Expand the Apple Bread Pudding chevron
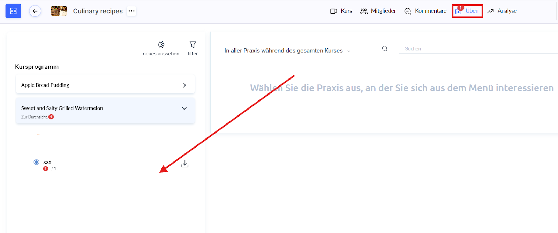 184,85
